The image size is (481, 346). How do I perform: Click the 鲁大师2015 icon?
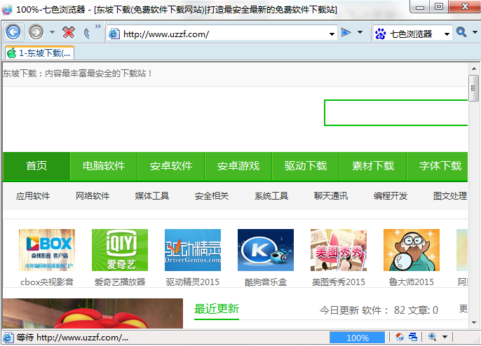[x=411, y=250]
